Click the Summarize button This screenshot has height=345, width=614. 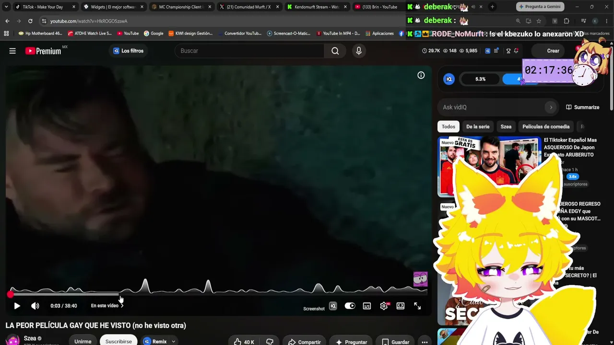pos(582,107)
